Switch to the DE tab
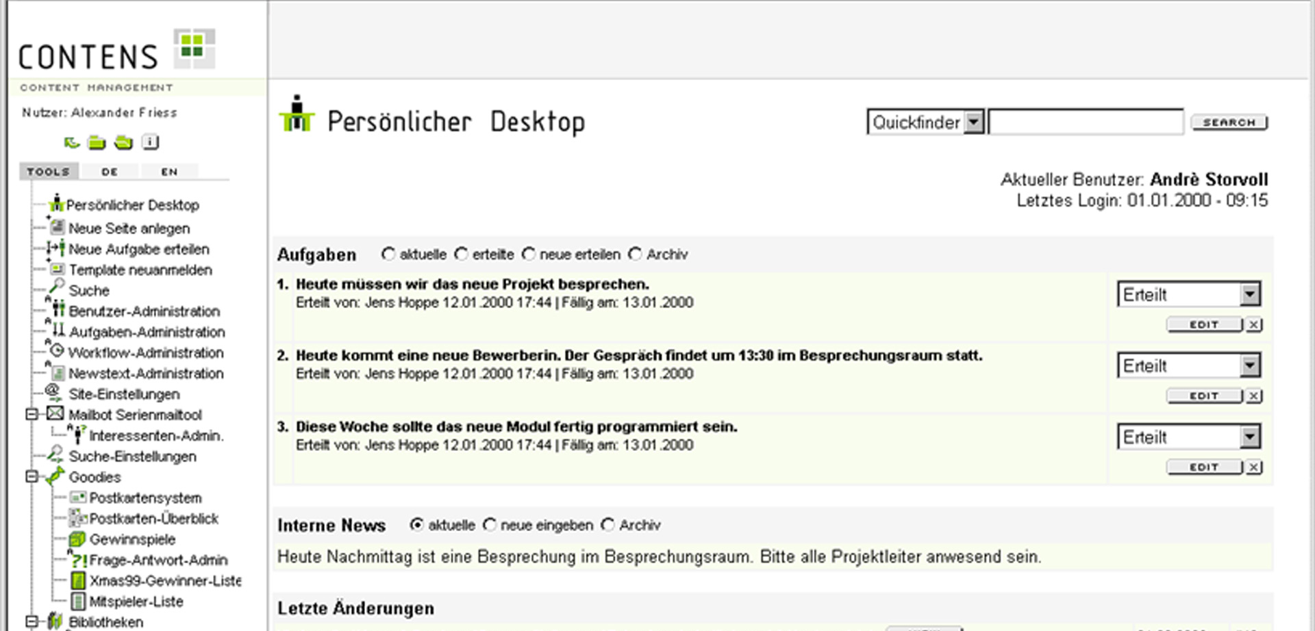The height and width of the screenshot is (631, 1315). (110, 172)
